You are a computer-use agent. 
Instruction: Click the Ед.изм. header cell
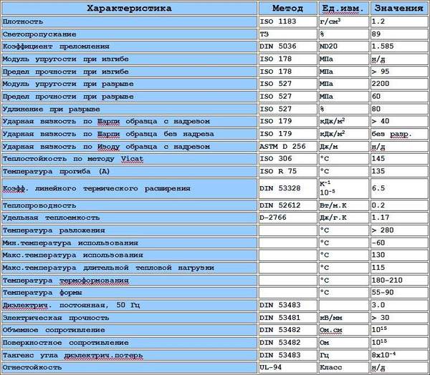(x=343, y=8)
